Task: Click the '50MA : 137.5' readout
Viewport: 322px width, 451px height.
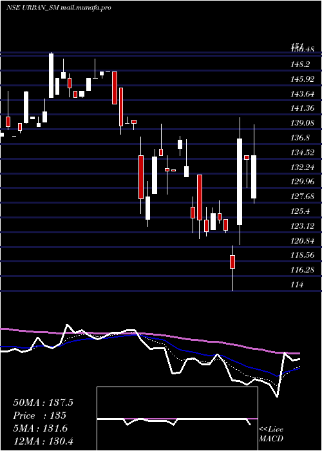Action: click(x=43, y=403)
